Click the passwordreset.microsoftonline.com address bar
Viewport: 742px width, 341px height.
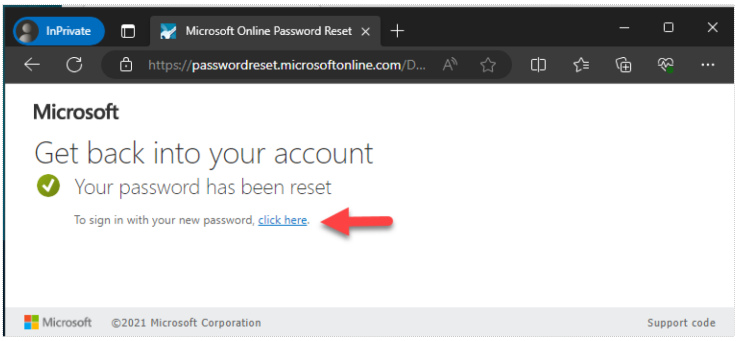tap(287, 65)
